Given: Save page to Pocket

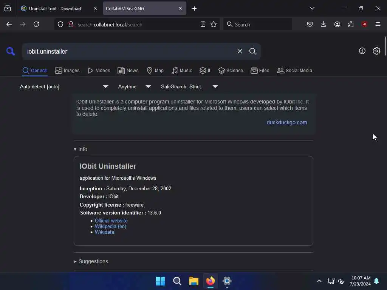Looking at the screenshot, I should click(x=310, y=24).
